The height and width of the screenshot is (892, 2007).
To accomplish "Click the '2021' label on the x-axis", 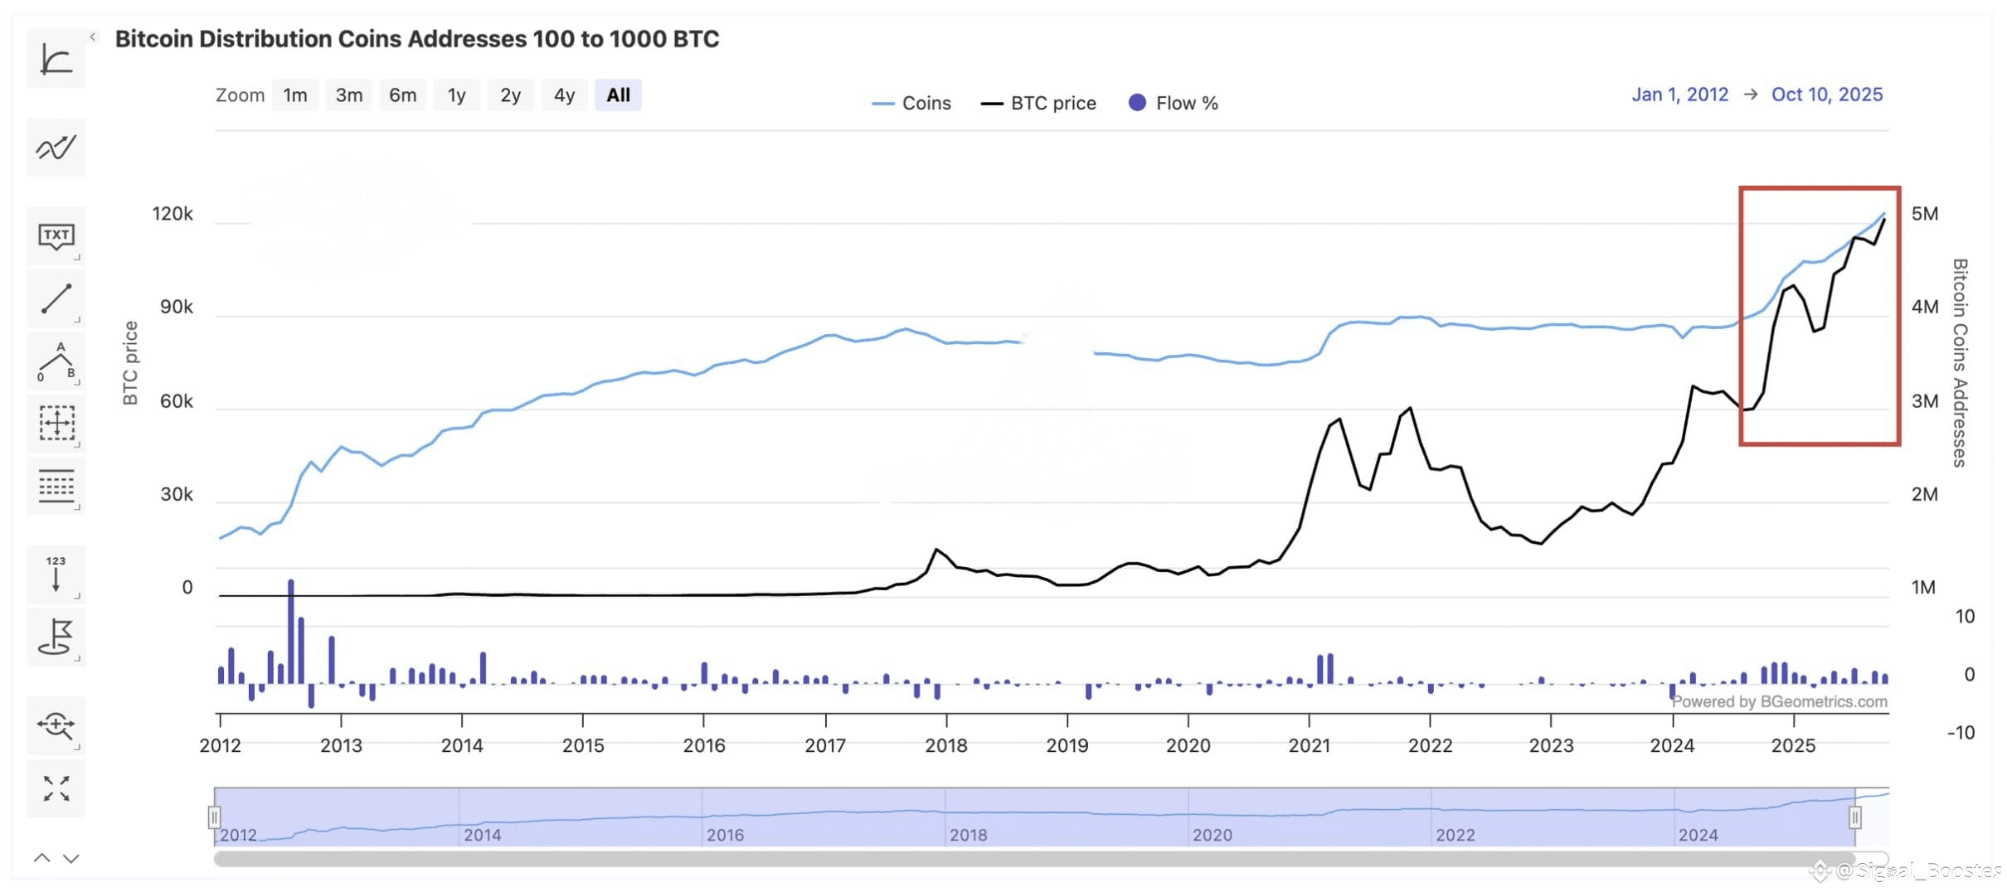I will click(x=1310, y=745).
